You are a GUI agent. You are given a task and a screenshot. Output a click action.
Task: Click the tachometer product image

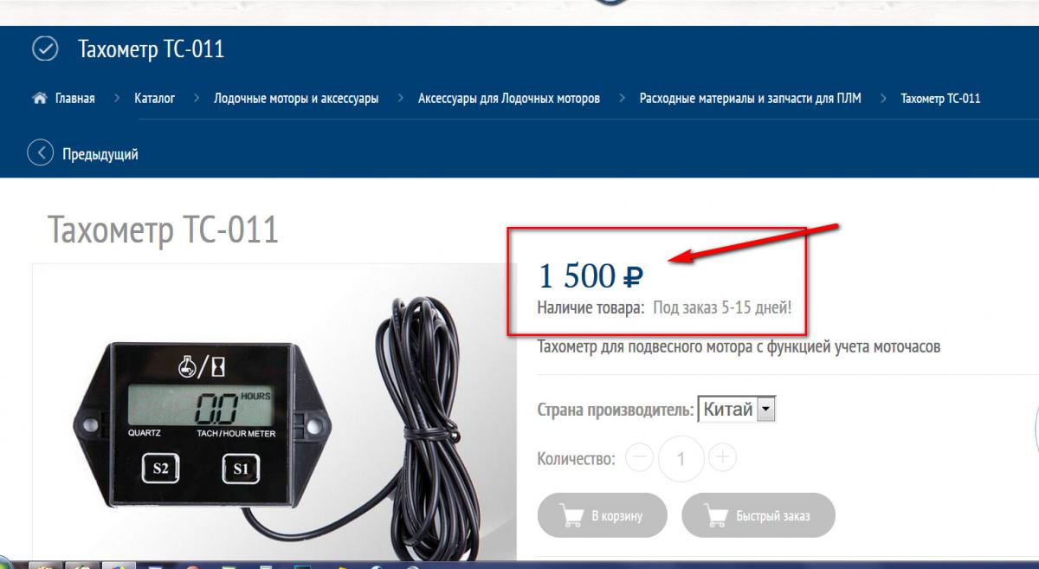point(274,411)
